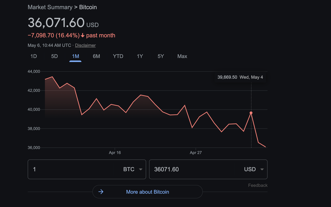Screen dimensions: 331x207
Task: Click the red down arrow change icon
Action: 83,35
